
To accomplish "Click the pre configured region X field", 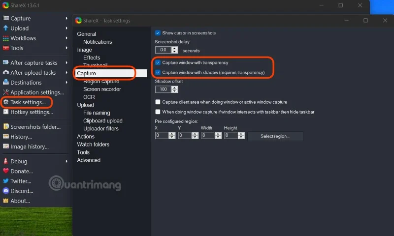I will coord(162,135).
